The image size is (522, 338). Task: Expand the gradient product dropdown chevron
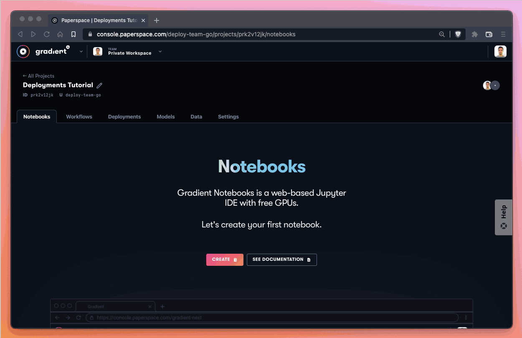tap(81, 52)
